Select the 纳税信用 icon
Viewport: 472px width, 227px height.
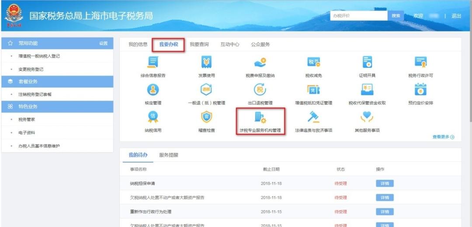(x=153, y=117)
